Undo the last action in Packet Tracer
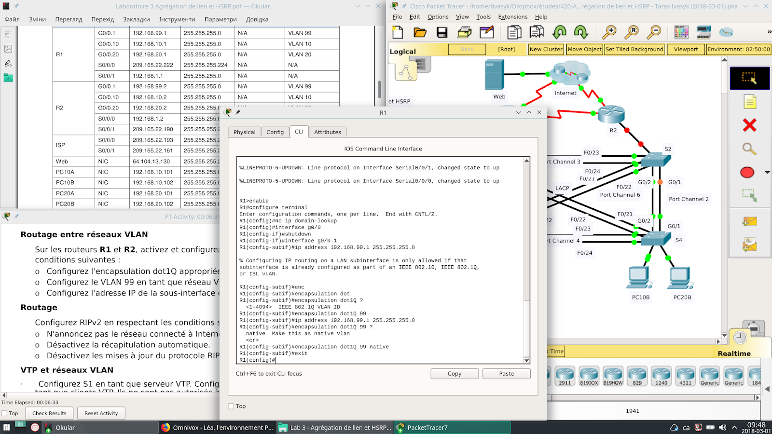Screen dimensions: 772x434 559,32
